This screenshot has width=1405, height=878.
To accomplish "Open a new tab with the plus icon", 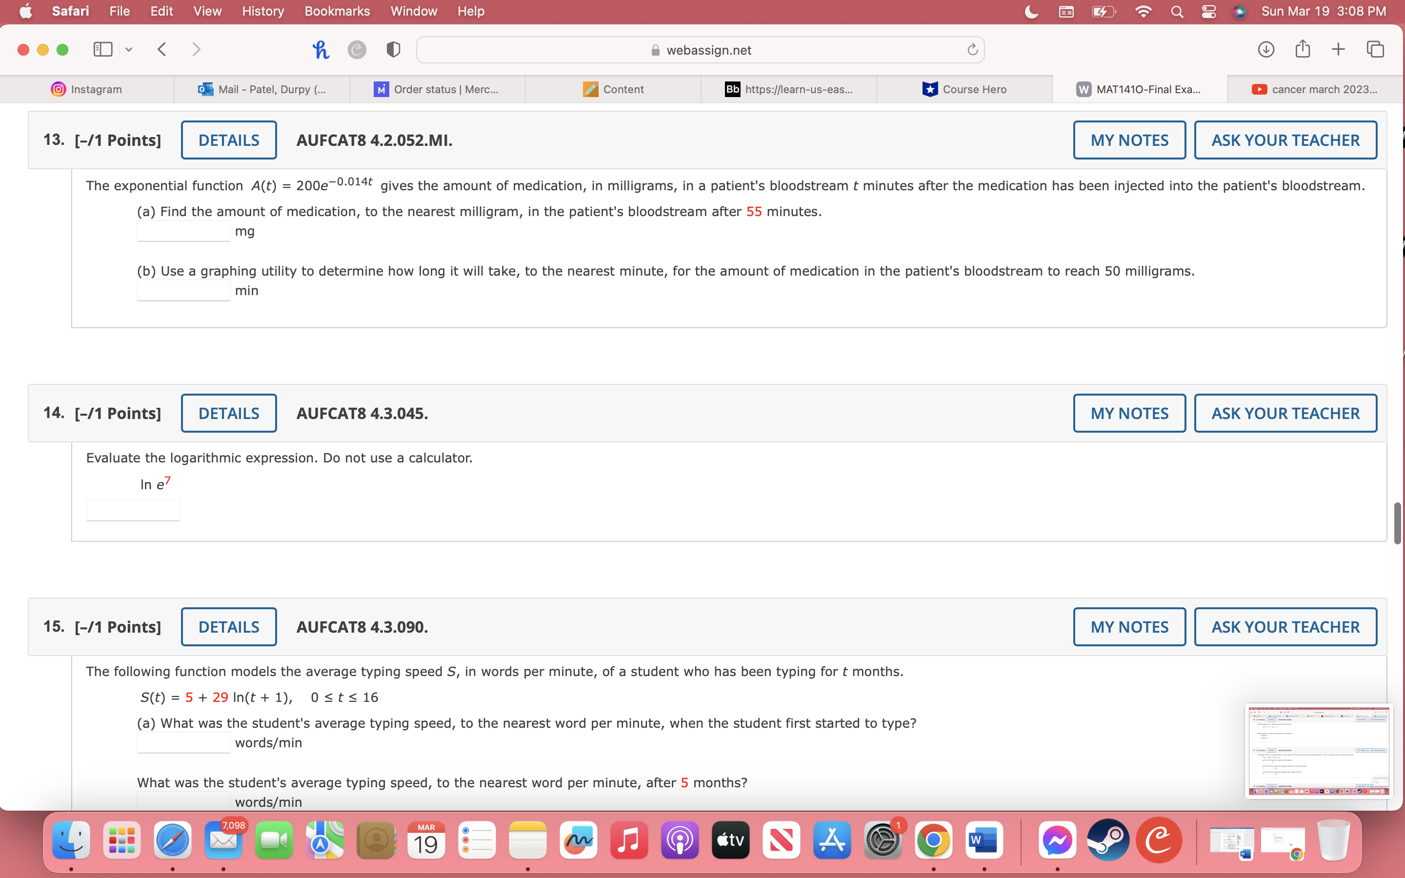I will (x=1339, y=49).
